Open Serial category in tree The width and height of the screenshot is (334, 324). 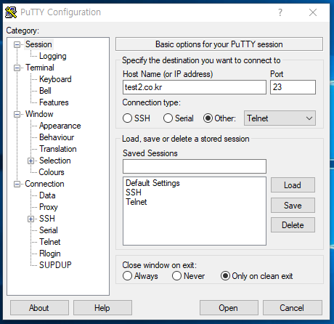49,230
